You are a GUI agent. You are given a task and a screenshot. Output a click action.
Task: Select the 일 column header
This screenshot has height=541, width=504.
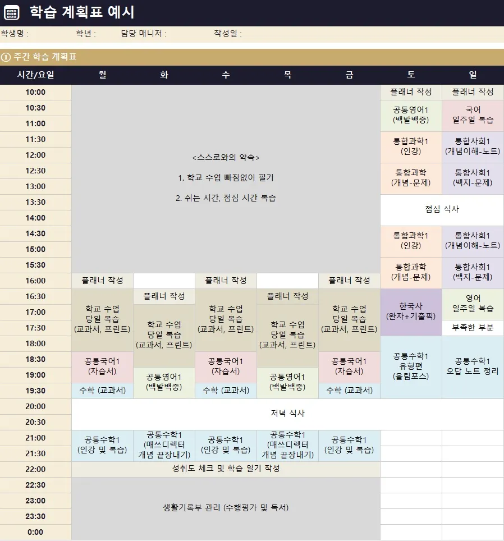pyautogui.click(x=473, y=75)
